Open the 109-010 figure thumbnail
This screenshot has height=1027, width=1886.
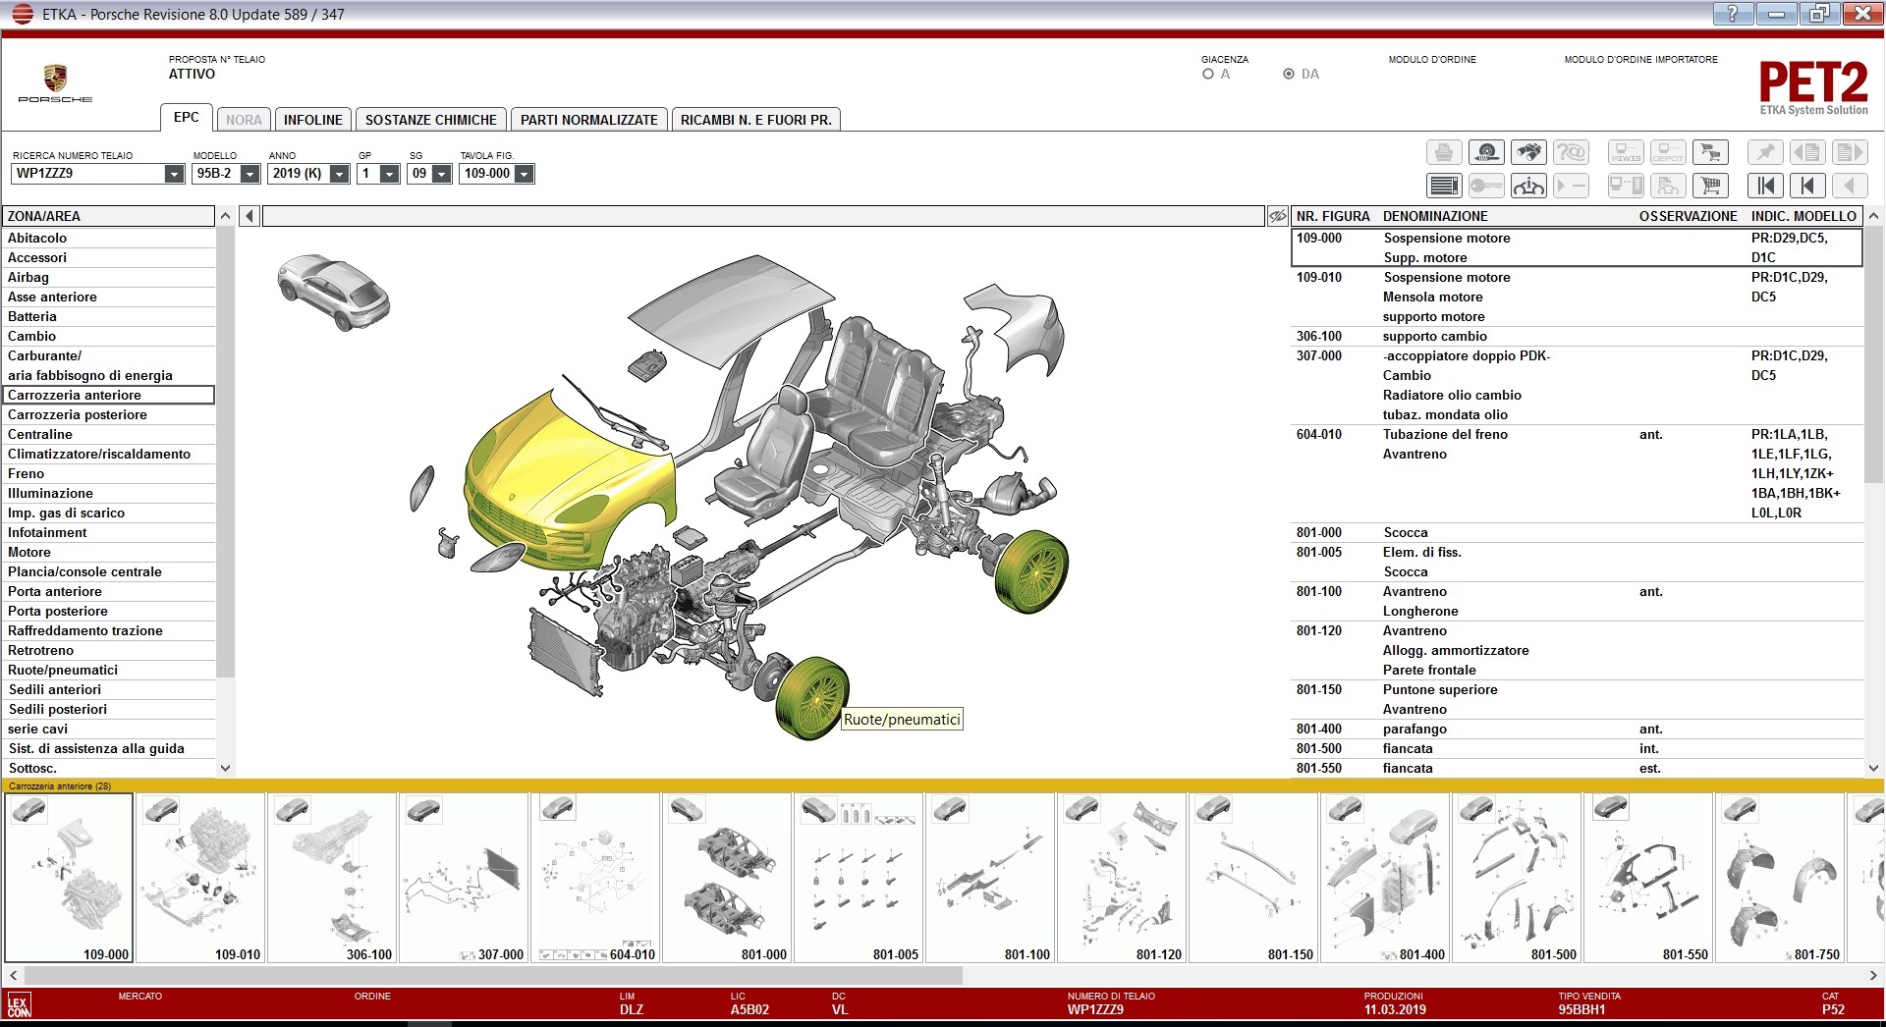[200, 878]
